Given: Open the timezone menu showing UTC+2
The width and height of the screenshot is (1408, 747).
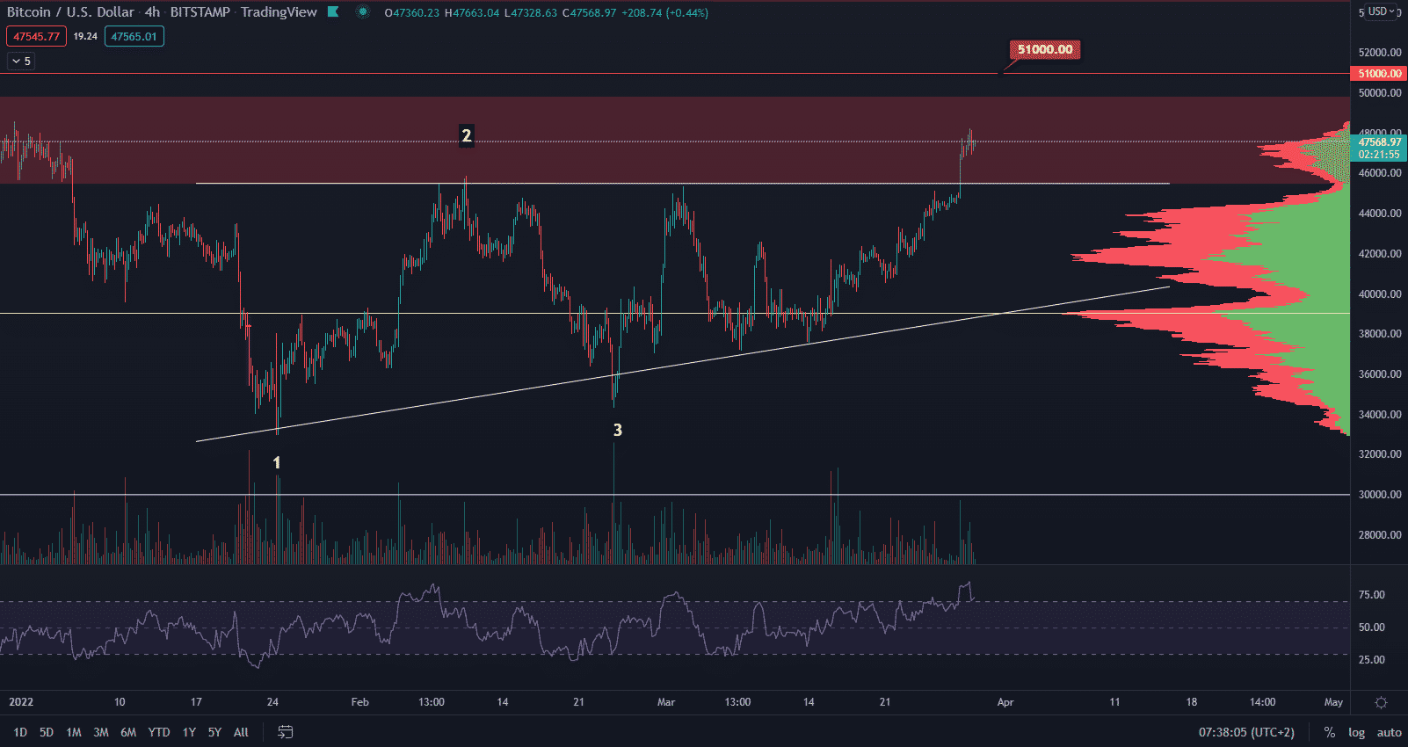Looking at the screenshot, I should [1246, 732].
